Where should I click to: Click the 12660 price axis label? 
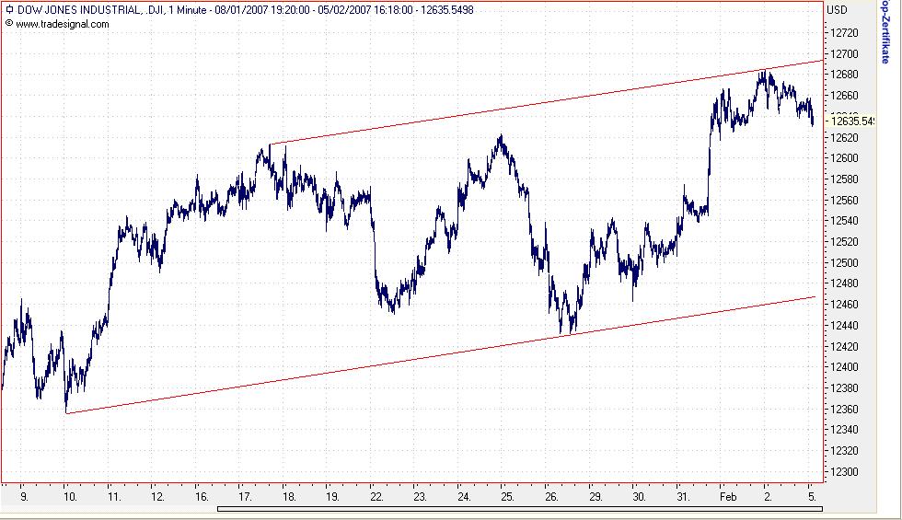(x=845, y=96)
